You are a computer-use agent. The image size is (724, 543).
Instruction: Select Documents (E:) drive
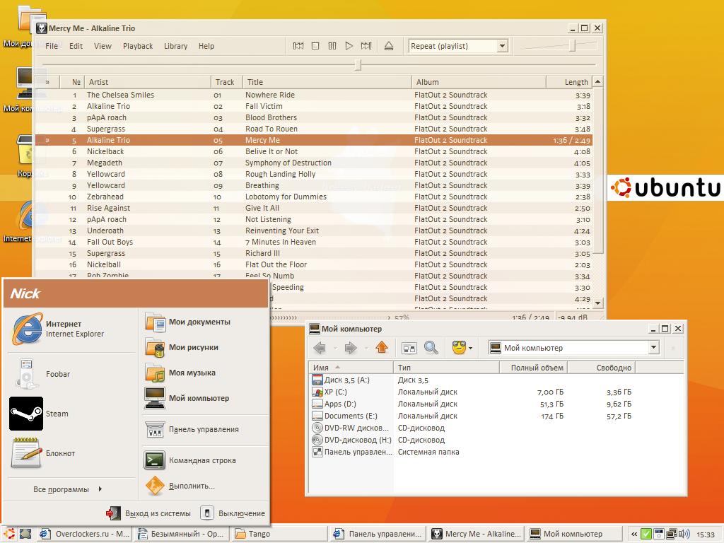click(345, 416)
